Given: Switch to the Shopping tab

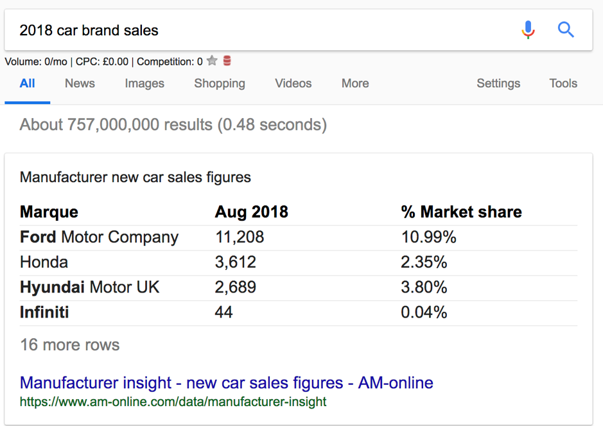Looking at the screenshot, I should click(219, 83).
